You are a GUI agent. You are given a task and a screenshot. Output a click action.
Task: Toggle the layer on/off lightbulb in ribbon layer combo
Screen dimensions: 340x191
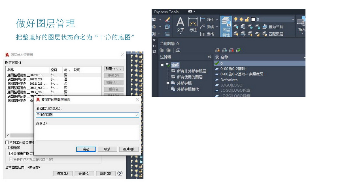[236, 19]
